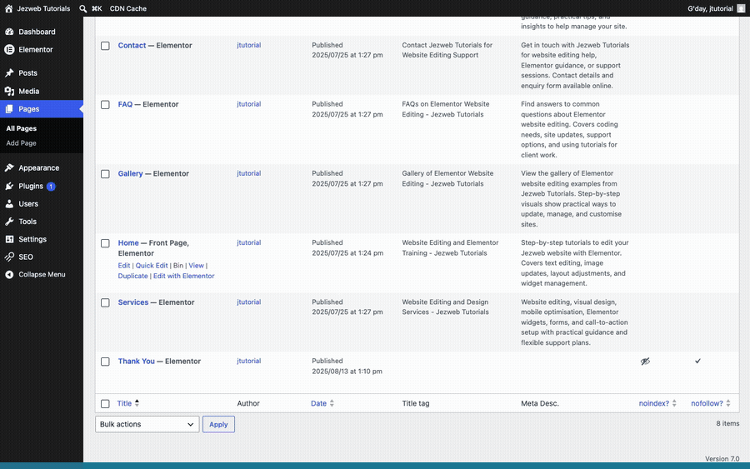Click the Jezweb Tutorials site name
This screenshot has height=469, width=750.
(43, 8)
